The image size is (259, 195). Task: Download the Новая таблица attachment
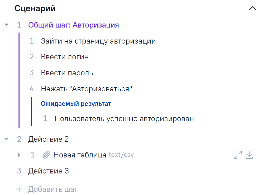(x=249, y=155)
